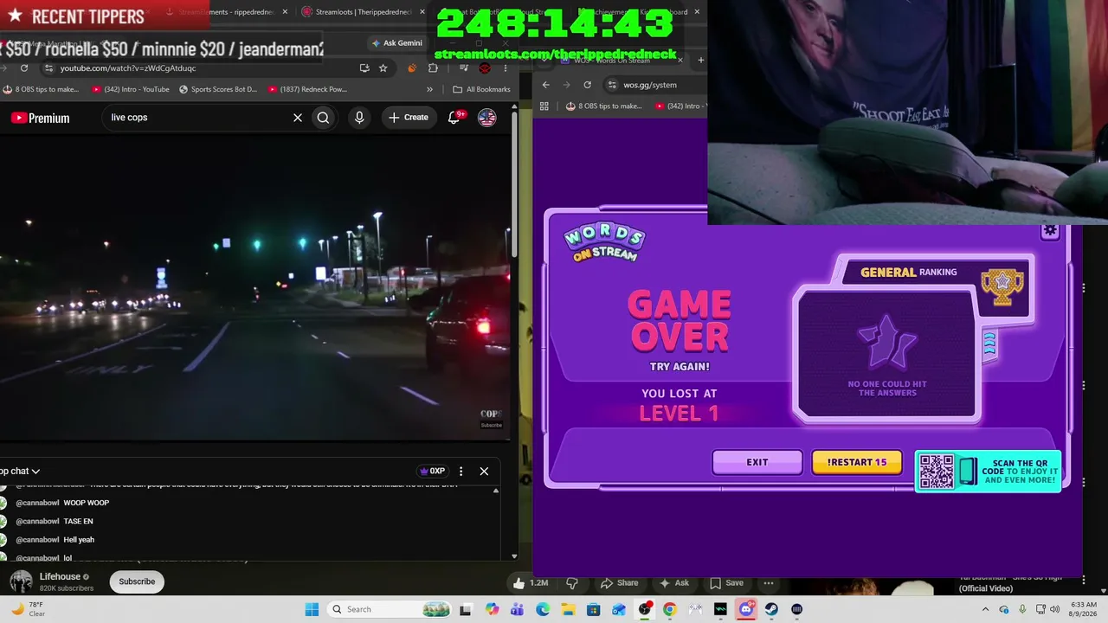Clear the YouTube search box text

(x=298, y=118)
